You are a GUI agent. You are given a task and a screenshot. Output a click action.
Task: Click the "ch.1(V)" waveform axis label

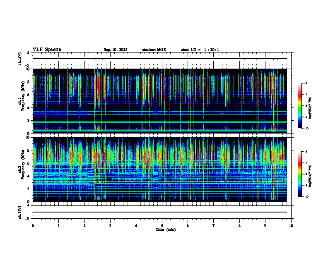[19, 59]
